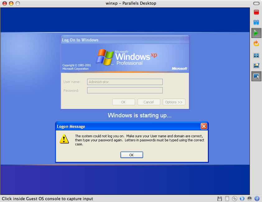
Task: Click the blue Pause virtual machine icon
Action: click(256, 22)
